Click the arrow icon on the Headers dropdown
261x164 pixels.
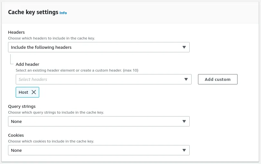[x=184, y=47]
